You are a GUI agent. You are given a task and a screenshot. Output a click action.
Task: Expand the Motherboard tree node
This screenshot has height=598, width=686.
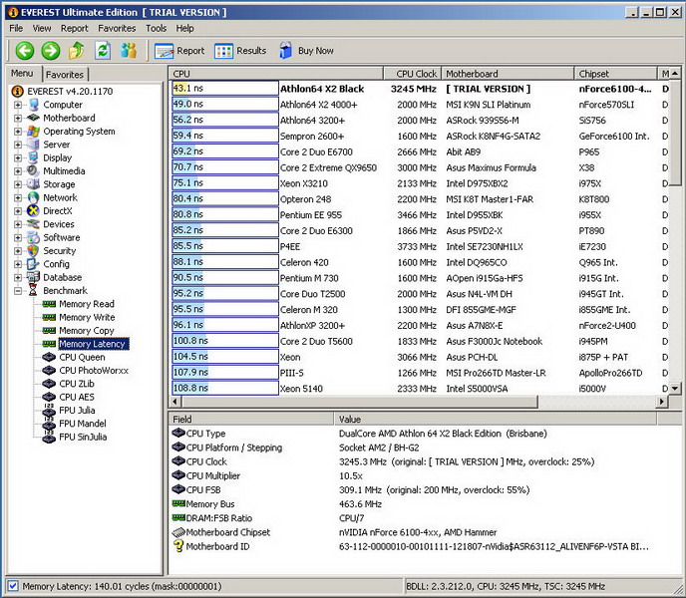(x=18, y=119)
